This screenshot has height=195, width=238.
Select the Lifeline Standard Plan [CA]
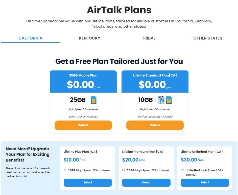pyautogui.click(x=155, y=125)
